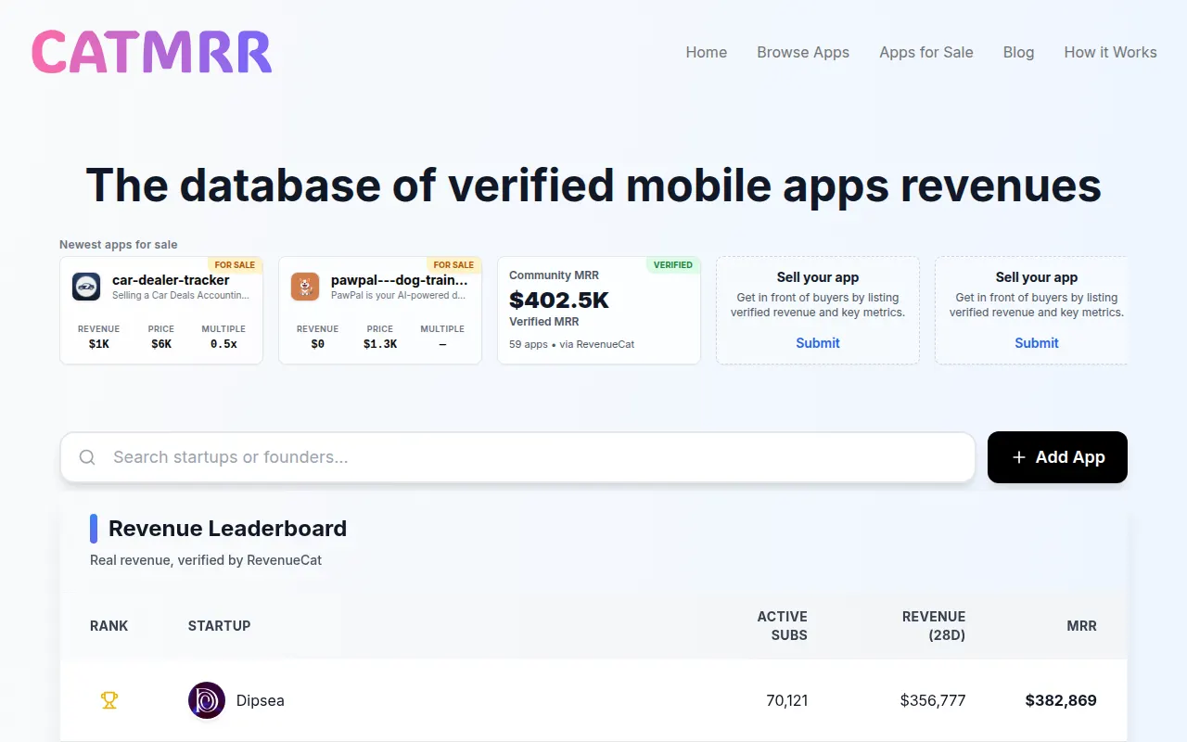This screenshot has height=742, width=1187.
Task: Click the $6K price on car-dealer-tracker
Action: point(161,344)
